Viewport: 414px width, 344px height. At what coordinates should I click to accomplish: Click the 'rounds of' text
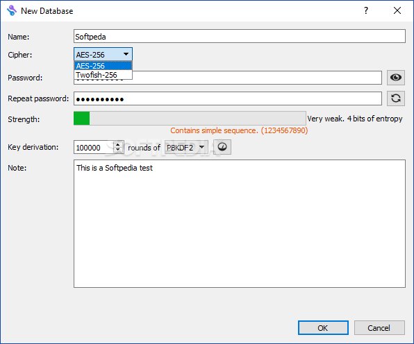pyautogui.click(x=144, y=148)
